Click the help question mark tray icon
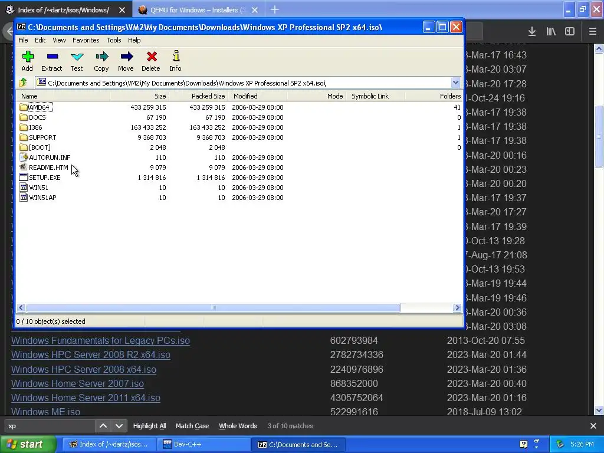604x453 pixels. [524, 444]
